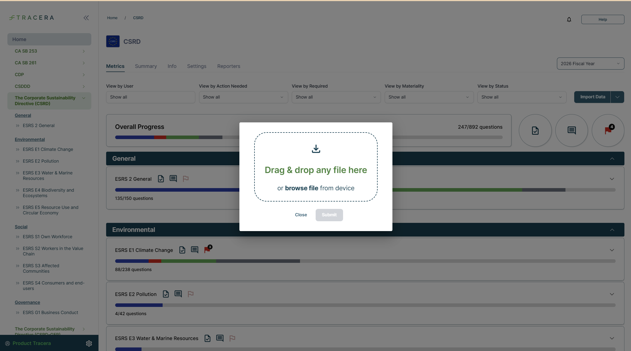Click the flag icon for ESRS E3 Water & Marine Resources

click(232, 338)
